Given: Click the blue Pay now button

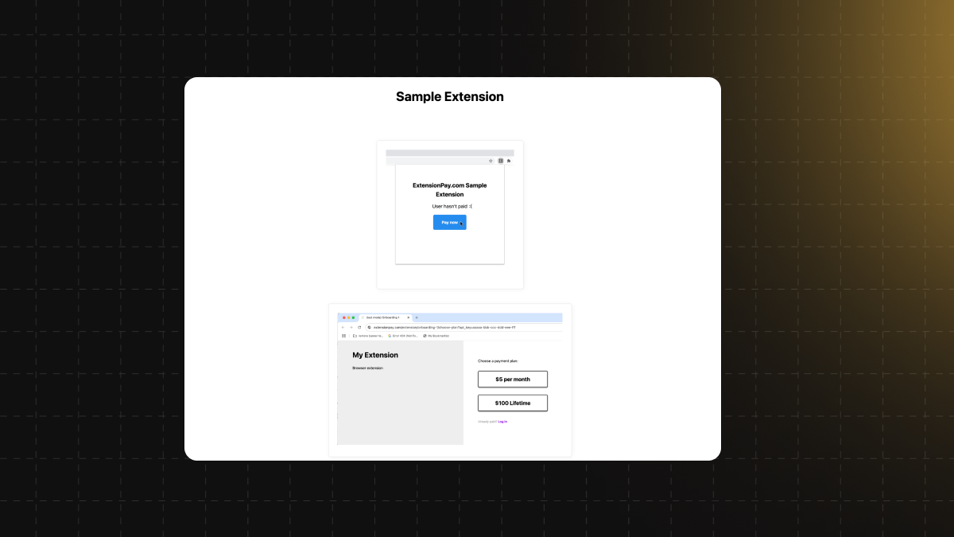Looking at the screenshot, I should click(449, 223).
